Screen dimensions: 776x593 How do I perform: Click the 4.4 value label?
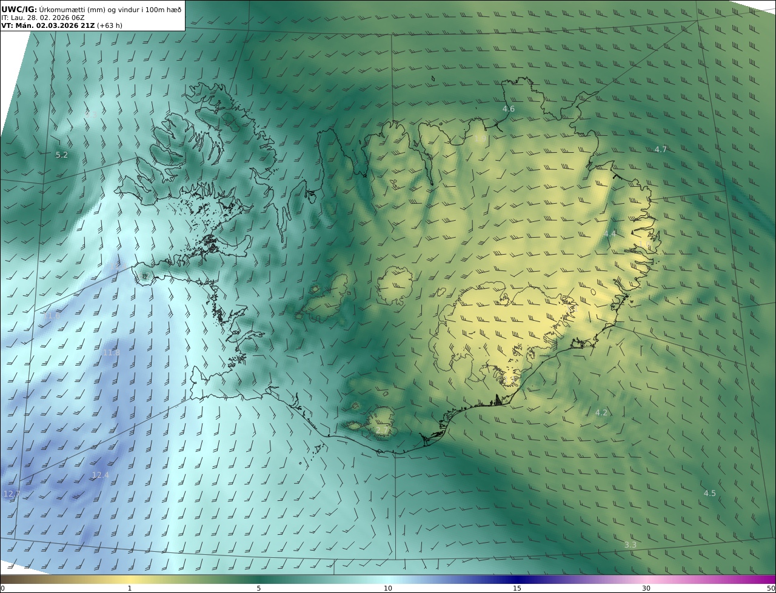(x=610, y=233)
